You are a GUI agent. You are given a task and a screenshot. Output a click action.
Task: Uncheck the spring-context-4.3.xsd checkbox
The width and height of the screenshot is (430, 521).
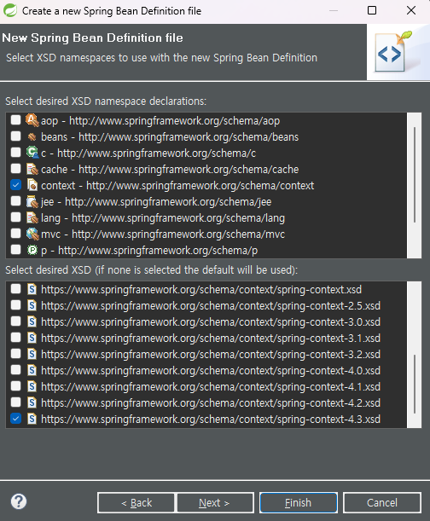click(15, 419)
